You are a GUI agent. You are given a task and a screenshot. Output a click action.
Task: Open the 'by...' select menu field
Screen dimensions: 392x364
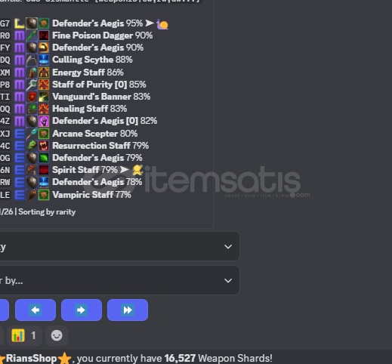(119, 280)
